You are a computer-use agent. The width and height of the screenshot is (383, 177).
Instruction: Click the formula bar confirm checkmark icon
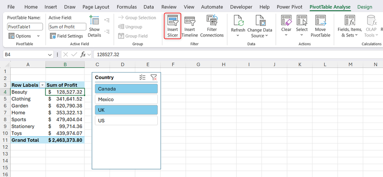point(74,55)
